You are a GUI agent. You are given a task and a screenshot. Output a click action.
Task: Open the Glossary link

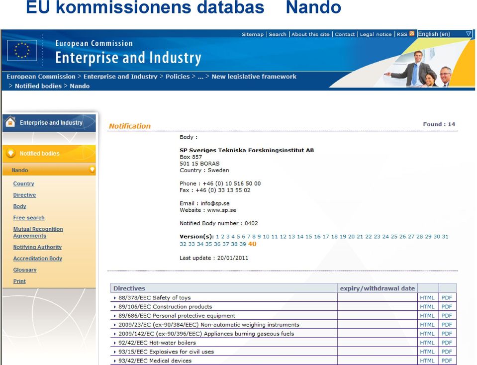[25, 270]
